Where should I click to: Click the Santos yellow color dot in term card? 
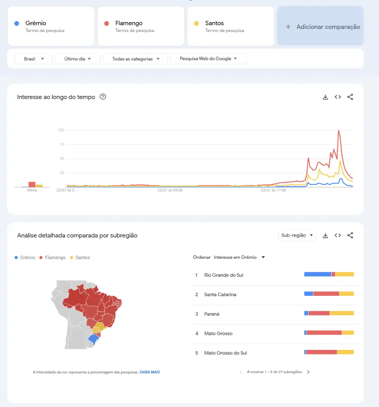(197, 23)
